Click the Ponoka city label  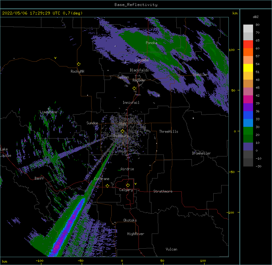pos(151,43)
